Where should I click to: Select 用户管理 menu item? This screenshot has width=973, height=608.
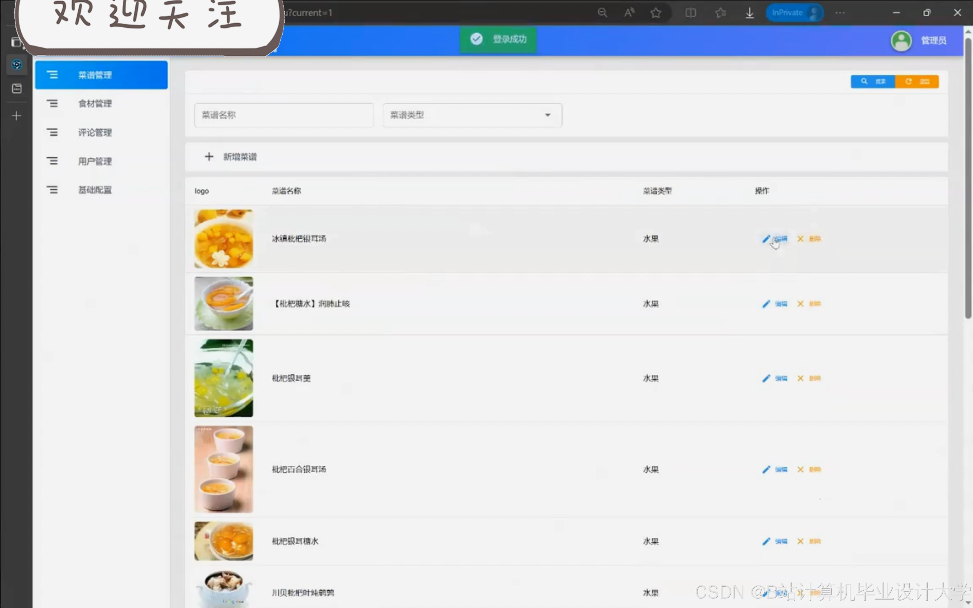95,161
